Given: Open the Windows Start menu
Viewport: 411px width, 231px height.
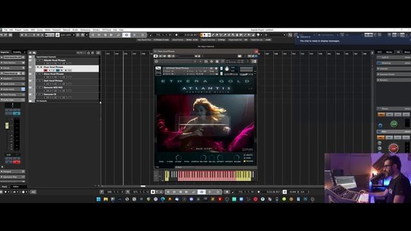Looking at the screenshot, I should point(98,200).
